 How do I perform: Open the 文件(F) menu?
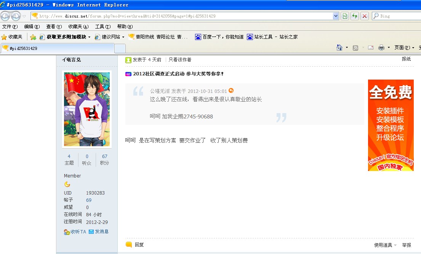coord(10,27)
